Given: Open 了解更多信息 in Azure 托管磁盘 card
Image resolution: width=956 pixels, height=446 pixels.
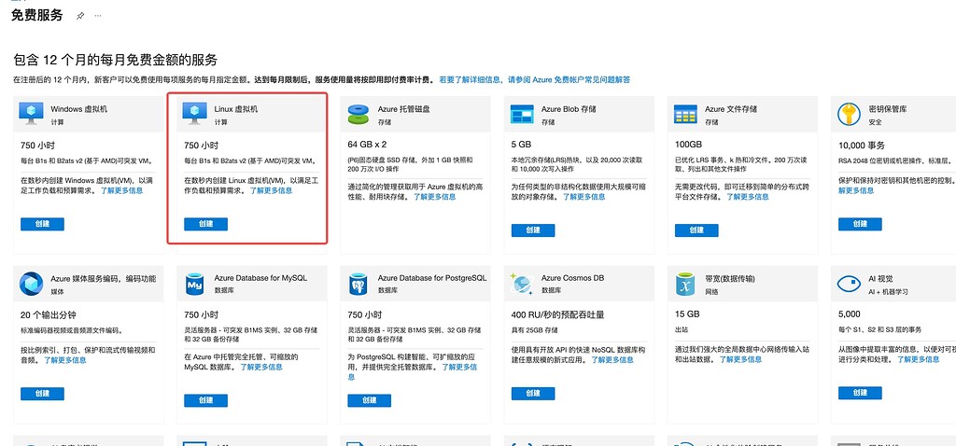Looking at the screenshot, I should tap(435, 197).
